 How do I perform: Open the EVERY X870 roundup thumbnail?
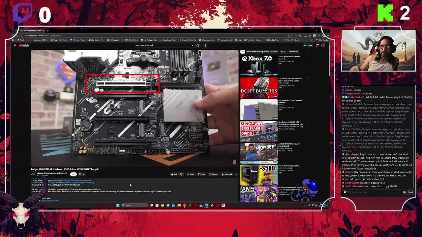click(x=259, y=153)
